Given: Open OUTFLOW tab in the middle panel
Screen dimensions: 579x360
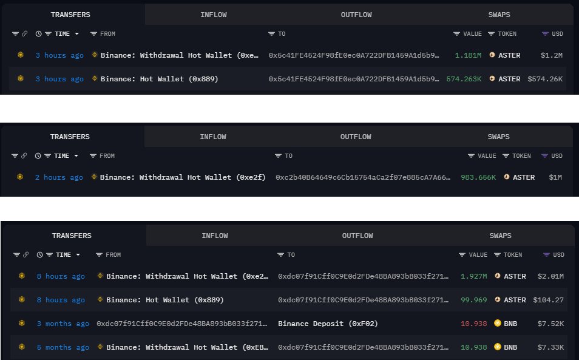Looking at the screenshot, I should click(x=356, y=137).
